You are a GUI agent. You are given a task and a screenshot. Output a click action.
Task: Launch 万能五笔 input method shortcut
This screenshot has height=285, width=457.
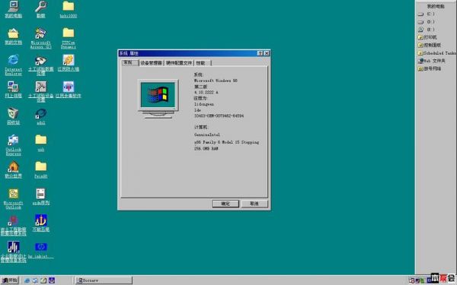point(41,223)
